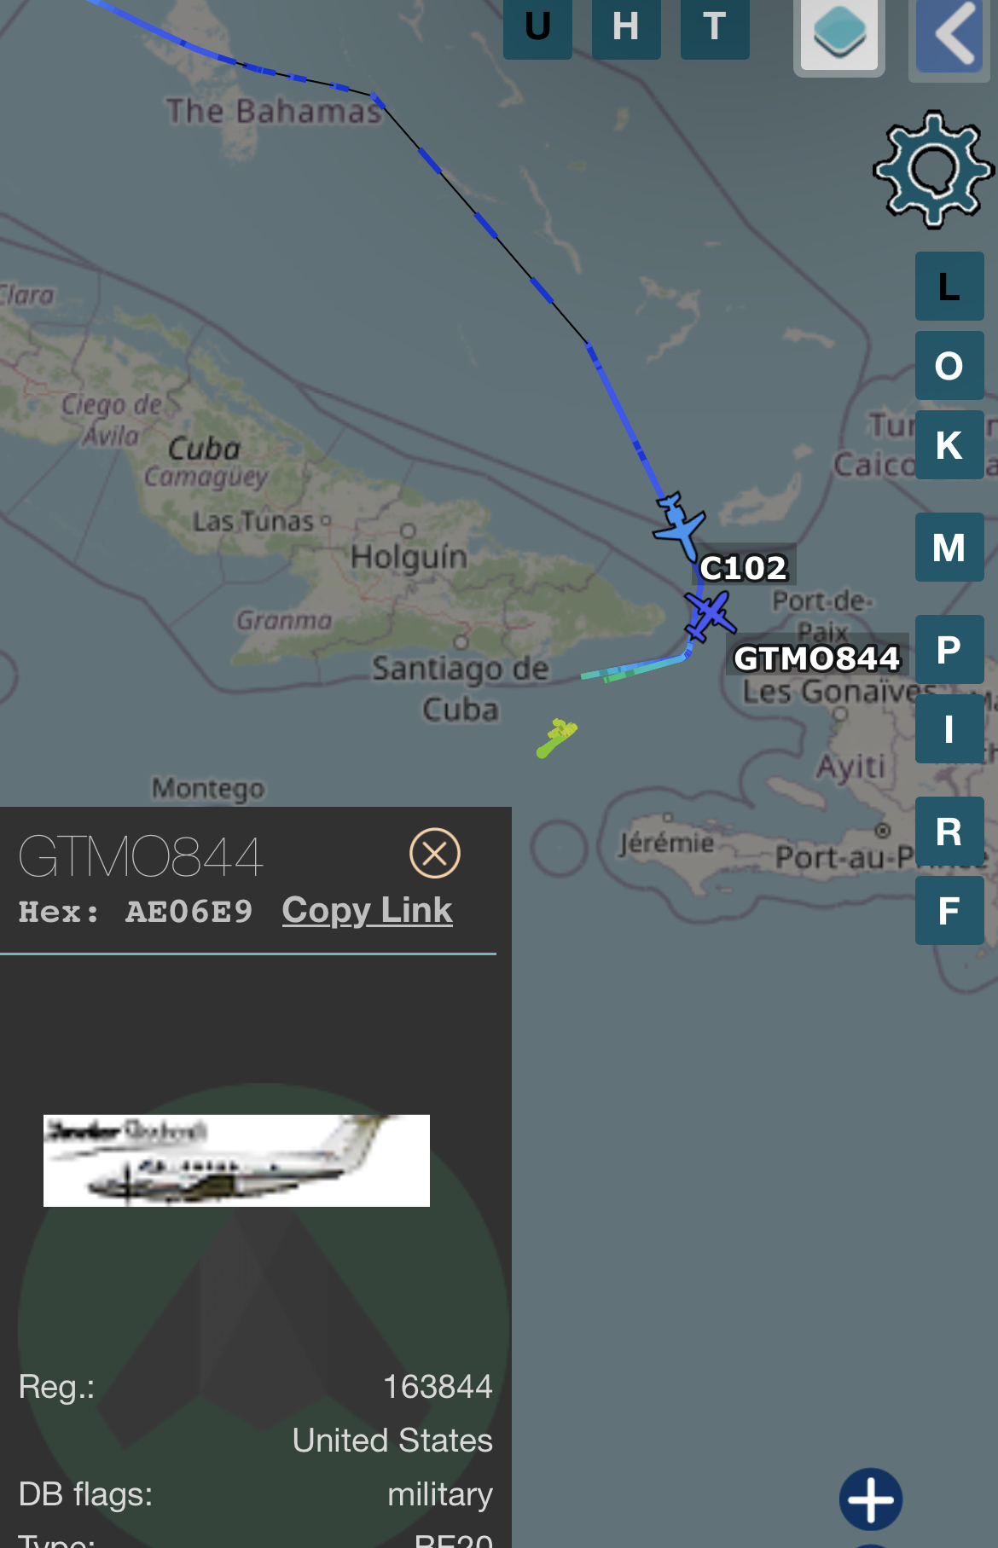The image size is (998, 1548).
Task: Click the P button in right sidebar
Action: tap(949, 649)
